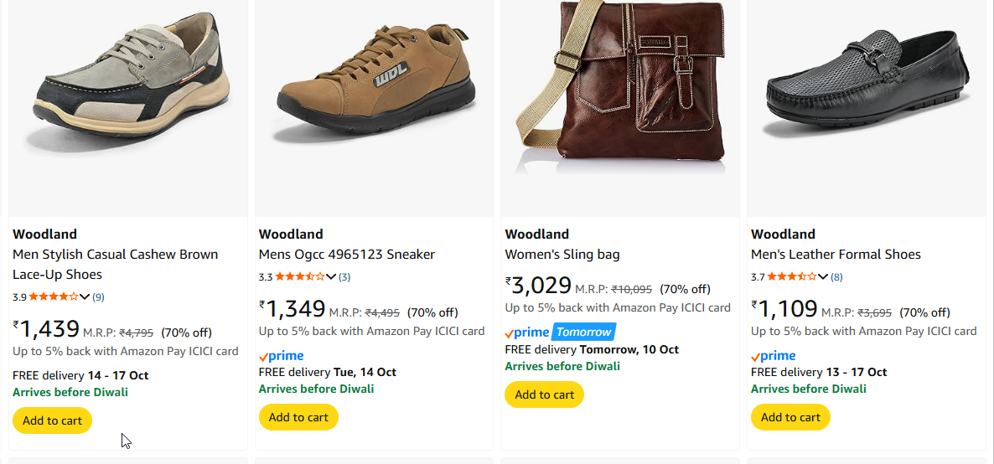The height and width of the screenshot is (464, 994).
Task: Add Women's Sling bag to cart
Action: coord(544,394)
